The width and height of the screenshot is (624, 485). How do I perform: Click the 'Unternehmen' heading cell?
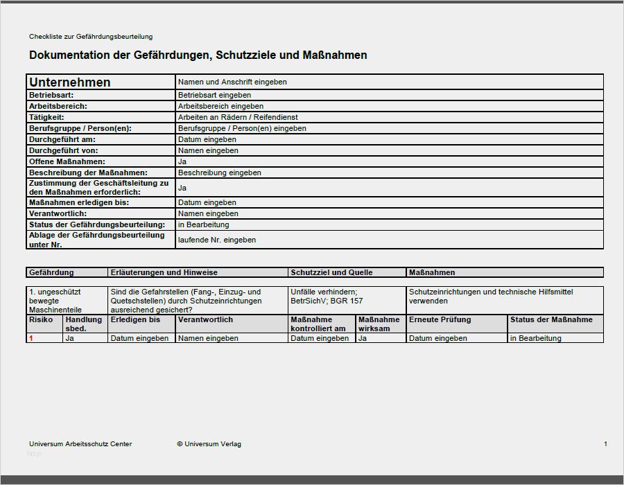click(x=101, y=82)
